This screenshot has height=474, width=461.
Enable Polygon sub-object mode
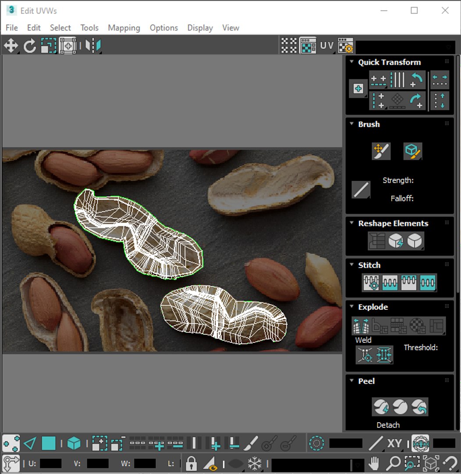(x=49, y=443)
